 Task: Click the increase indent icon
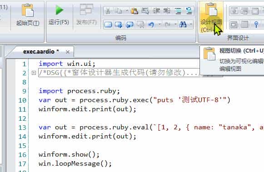click(x=156, y=11)
